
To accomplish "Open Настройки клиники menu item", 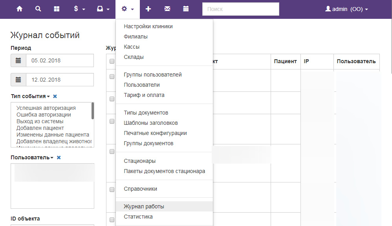I will pyautogui.click(x=164, y=26).
